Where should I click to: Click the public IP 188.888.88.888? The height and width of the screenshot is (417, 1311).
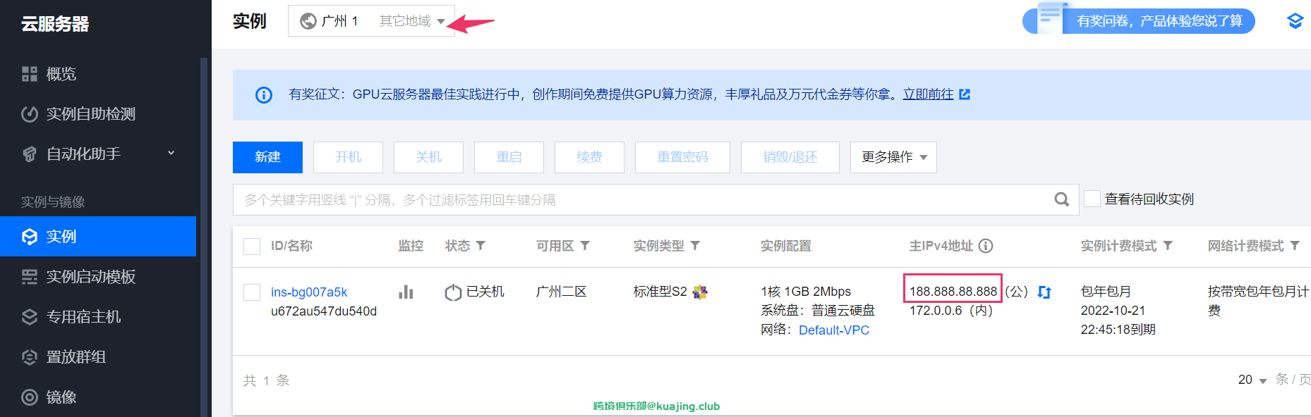click(953, 292)
